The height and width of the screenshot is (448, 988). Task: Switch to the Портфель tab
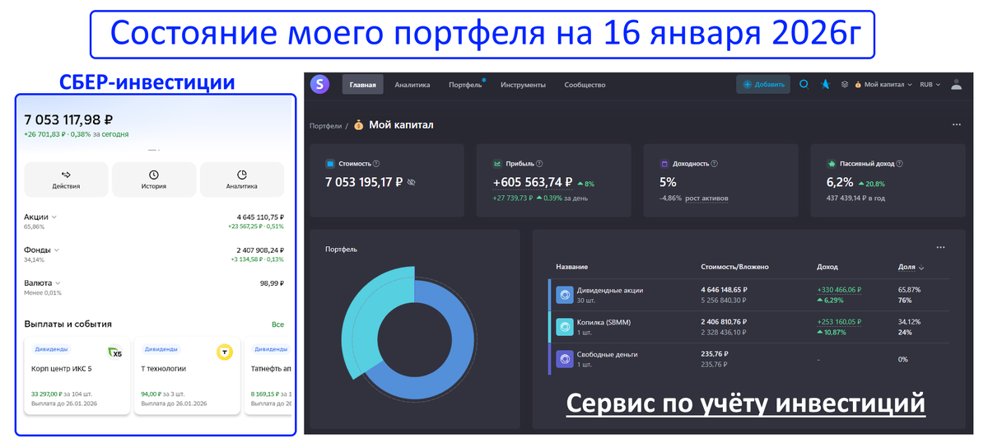click(465, 85)
